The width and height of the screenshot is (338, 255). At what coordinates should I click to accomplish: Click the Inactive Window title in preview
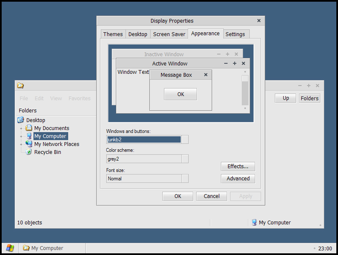click(164, 54)
